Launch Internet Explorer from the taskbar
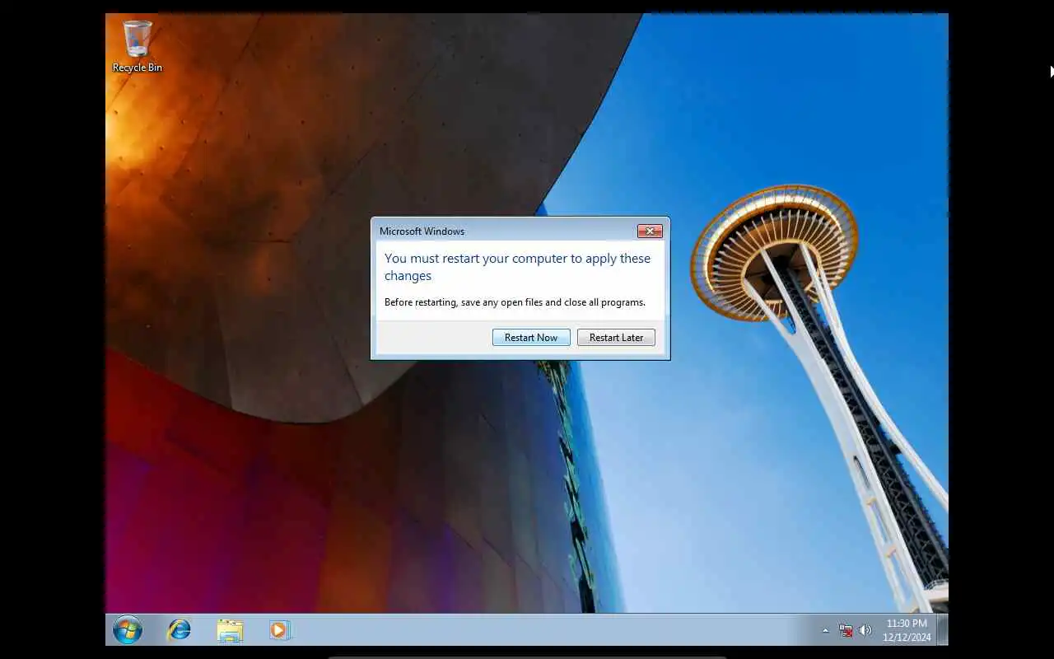The height and width of the screenshot is (659, 1054). 179,630
